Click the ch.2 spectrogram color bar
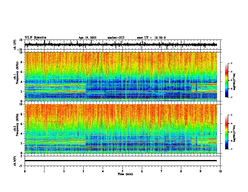Image resolution: width=248 pixels, height=192 pixels. click(x=227, y=132)
